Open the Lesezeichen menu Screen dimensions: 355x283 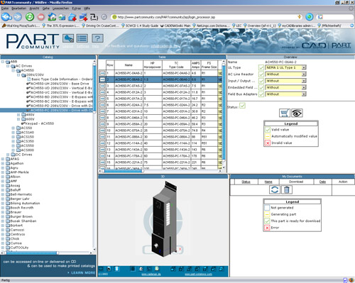(60, 9)
